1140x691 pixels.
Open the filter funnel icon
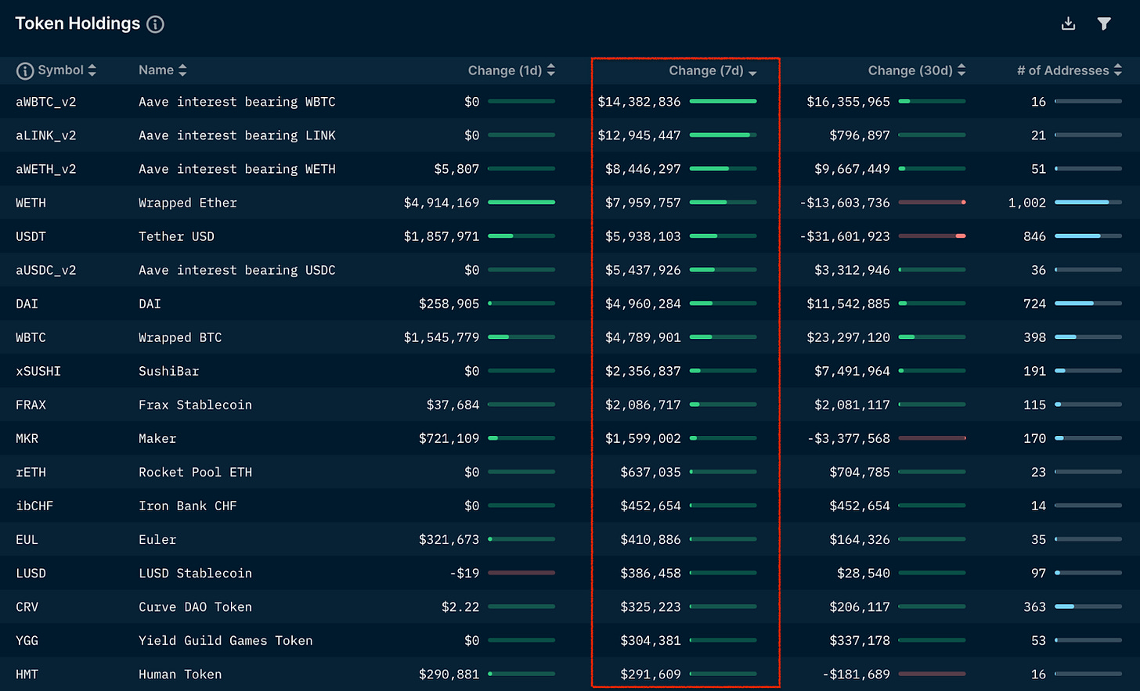point(1104,23)
